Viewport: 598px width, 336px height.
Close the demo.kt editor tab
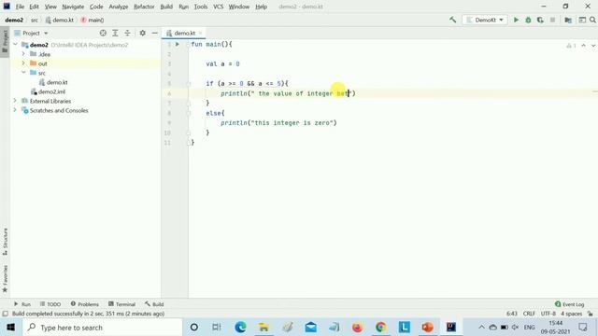[x=200, y=34]
